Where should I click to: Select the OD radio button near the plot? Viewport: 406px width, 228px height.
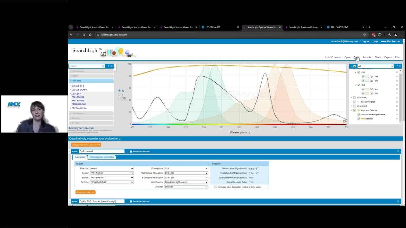coord(120,98)
